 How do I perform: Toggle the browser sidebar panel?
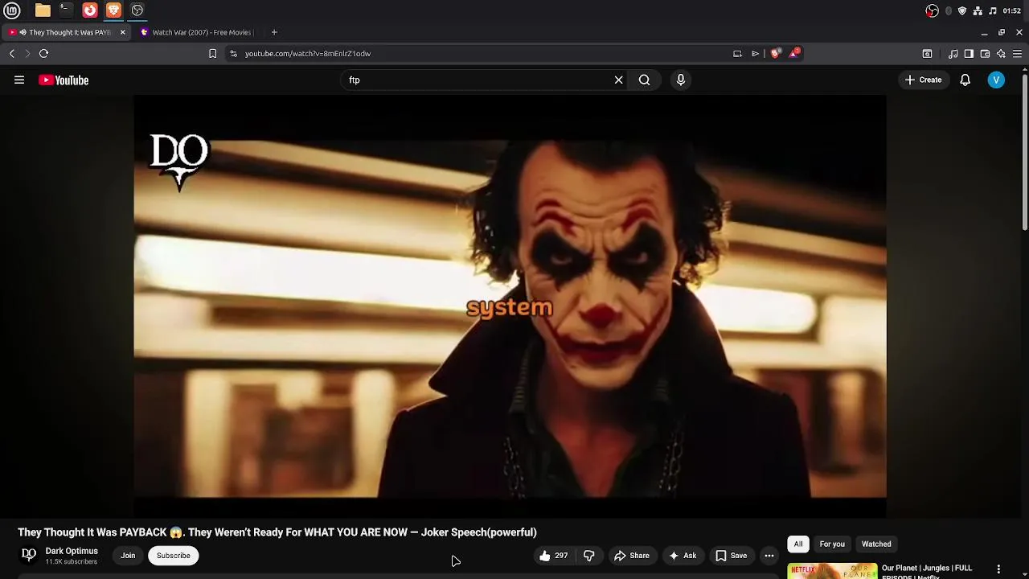(x=969, y=54)
